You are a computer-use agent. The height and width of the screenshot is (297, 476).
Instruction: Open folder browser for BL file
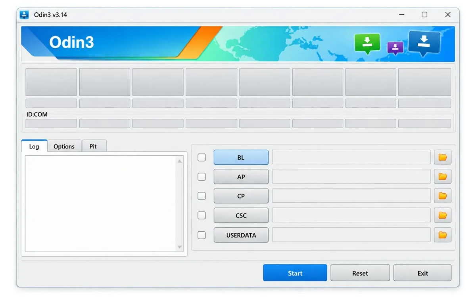[443, 157]
